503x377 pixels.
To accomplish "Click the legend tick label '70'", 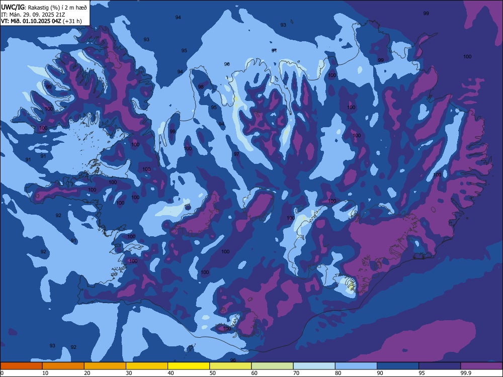I will [296, 373].
